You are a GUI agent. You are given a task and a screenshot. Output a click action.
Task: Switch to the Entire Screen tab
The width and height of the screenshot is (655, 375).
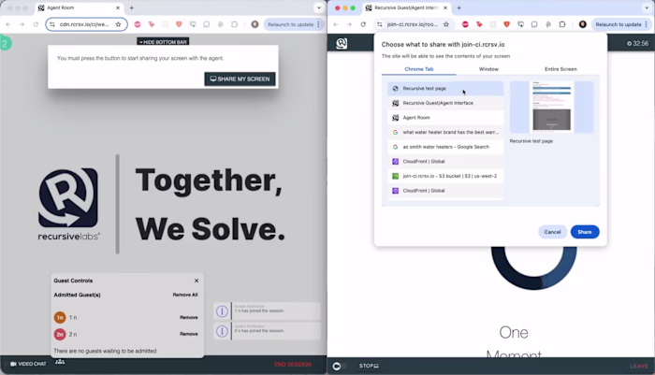(560, 69)
